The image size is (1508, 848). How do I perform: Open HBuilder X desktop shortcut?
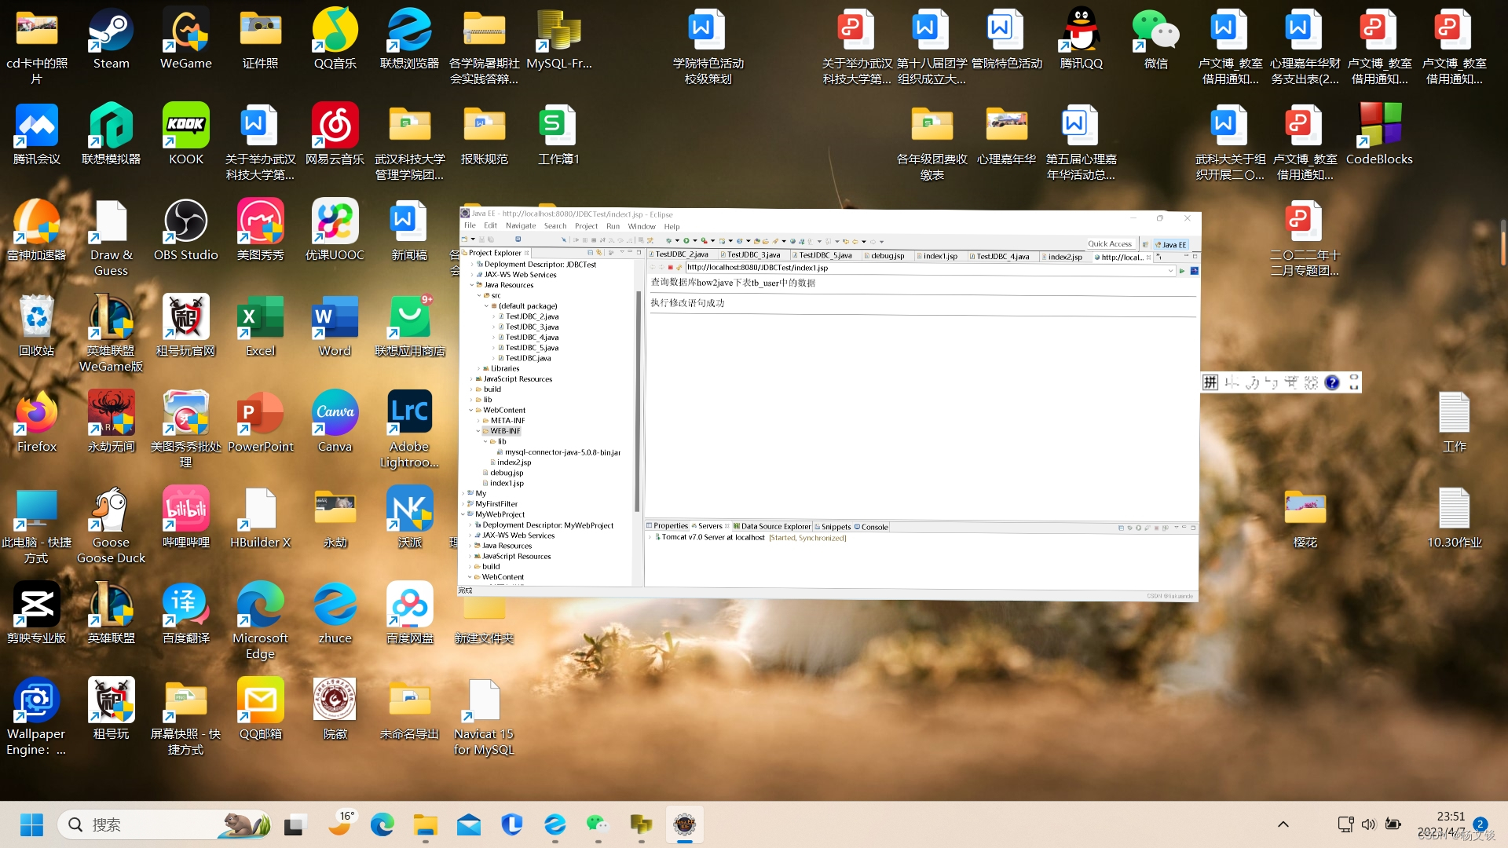[260, 519]
